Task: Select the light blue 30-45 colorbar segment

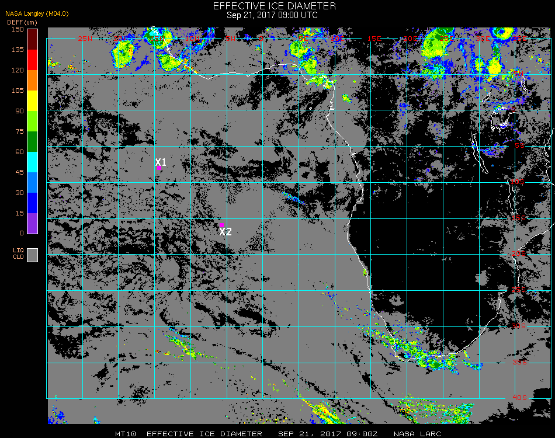Action: [33, 183]
